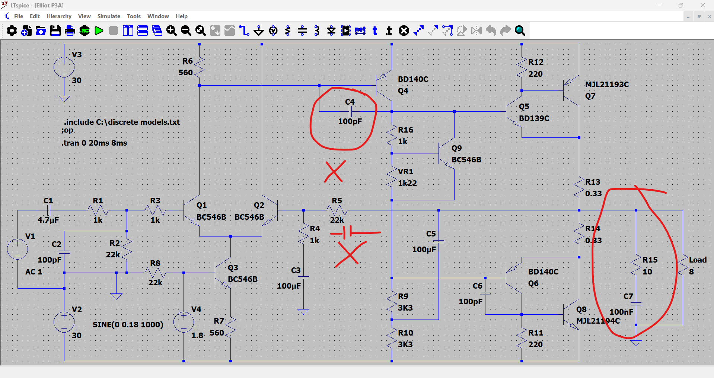Image resolution: width=714 pixels, height=378 pixels.
Task: Click the .tran 0 20ms 8ms directive
Action: (x=94, y=143)
